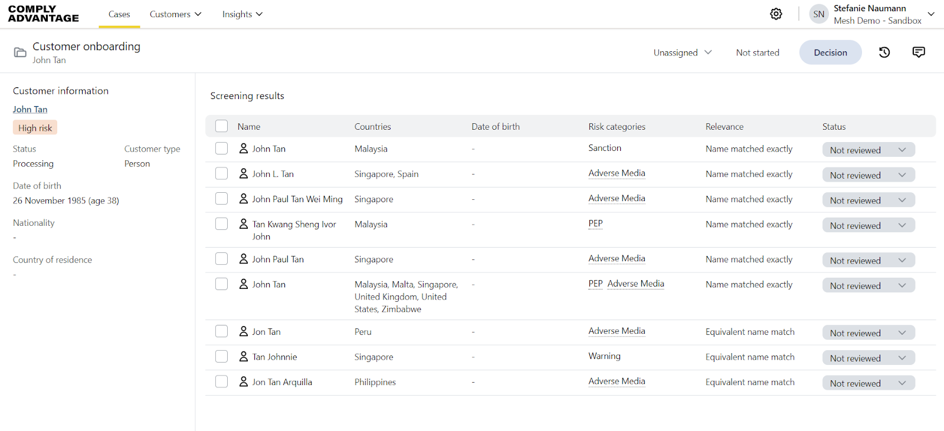Click the Comply Advantage logo
The width and height of the screenshot is (944, 431).
coord(44,14)
